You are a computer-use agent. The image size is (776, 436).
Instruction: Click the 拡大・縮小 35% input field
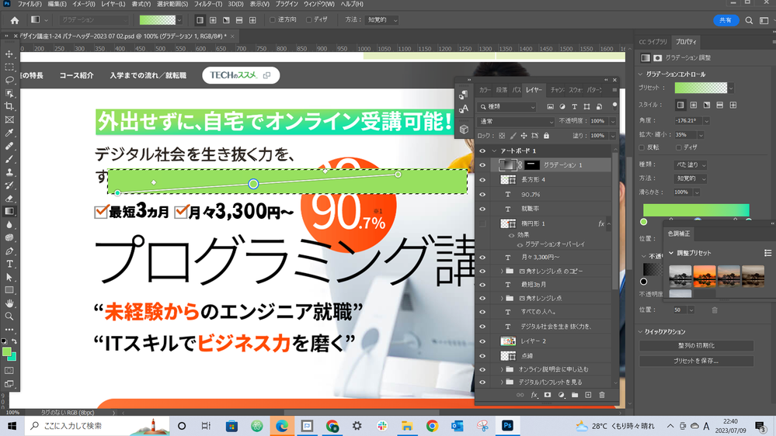[x=685, y=134]
